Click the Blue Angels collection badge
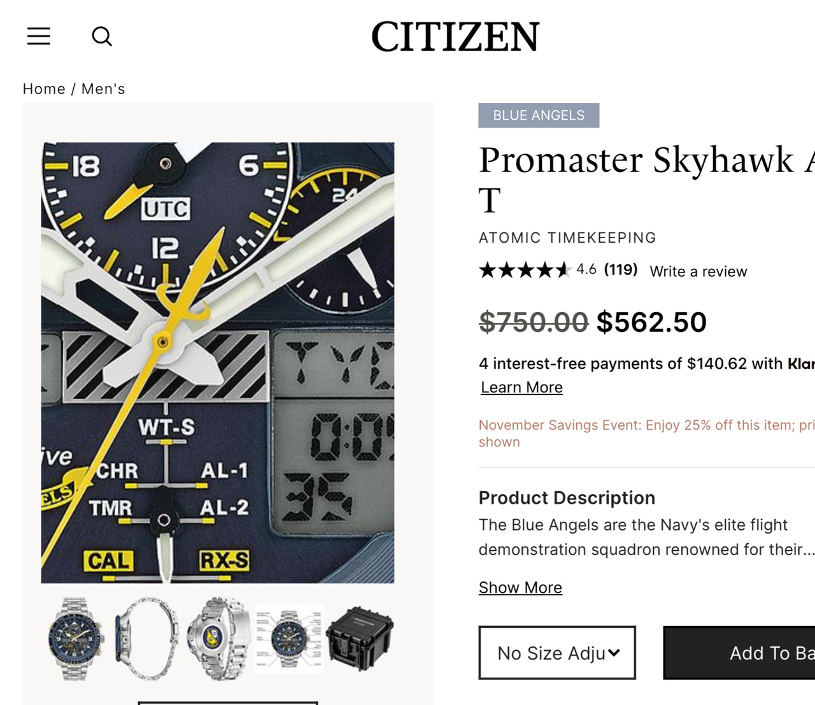The image size is (815, 705). [x=539, y=115]
